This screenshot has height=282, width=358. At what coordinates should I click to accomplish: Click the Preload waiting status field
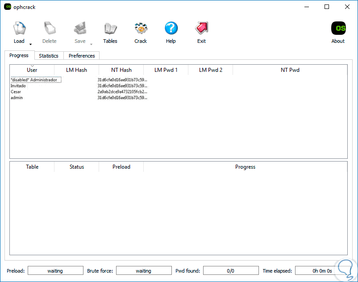pyautogui.click(x=55, y=270)
